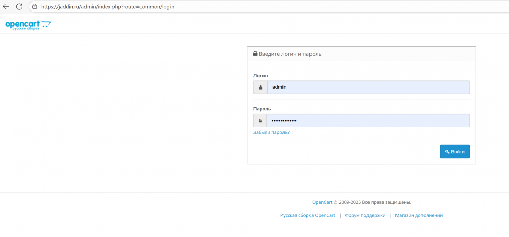
Task: Click into the Логин field containing admin
Action: click(x=369, y=87)
